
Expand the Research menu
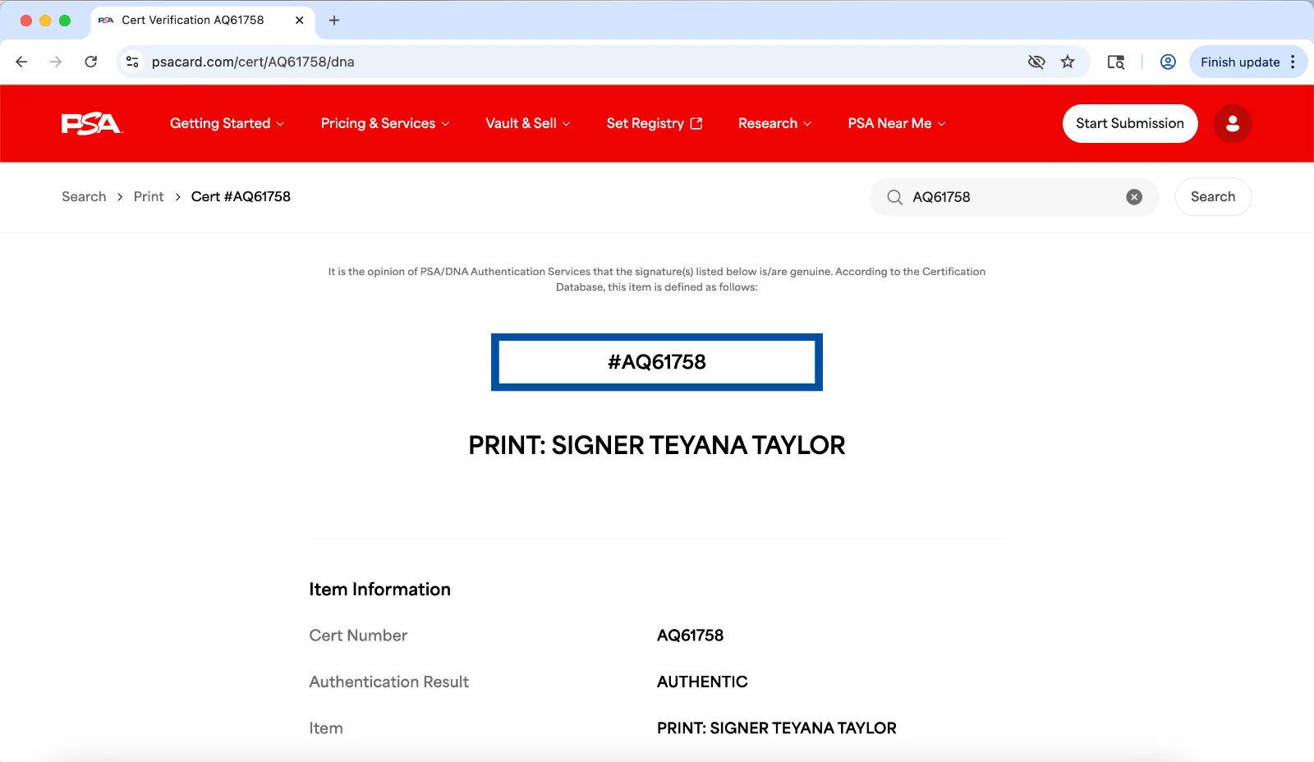pyautogui.click(x=774, y=123)
